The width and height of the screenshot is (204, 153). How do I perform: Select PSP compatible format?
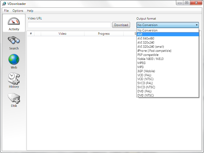(168, 55)
